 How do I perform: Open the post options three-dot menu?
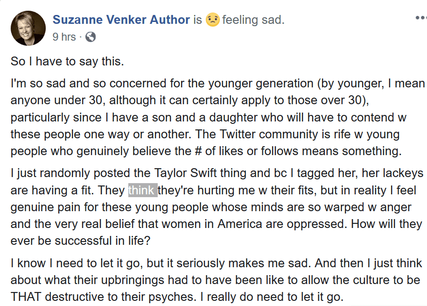pyautogui.click(x=421, y=18)
